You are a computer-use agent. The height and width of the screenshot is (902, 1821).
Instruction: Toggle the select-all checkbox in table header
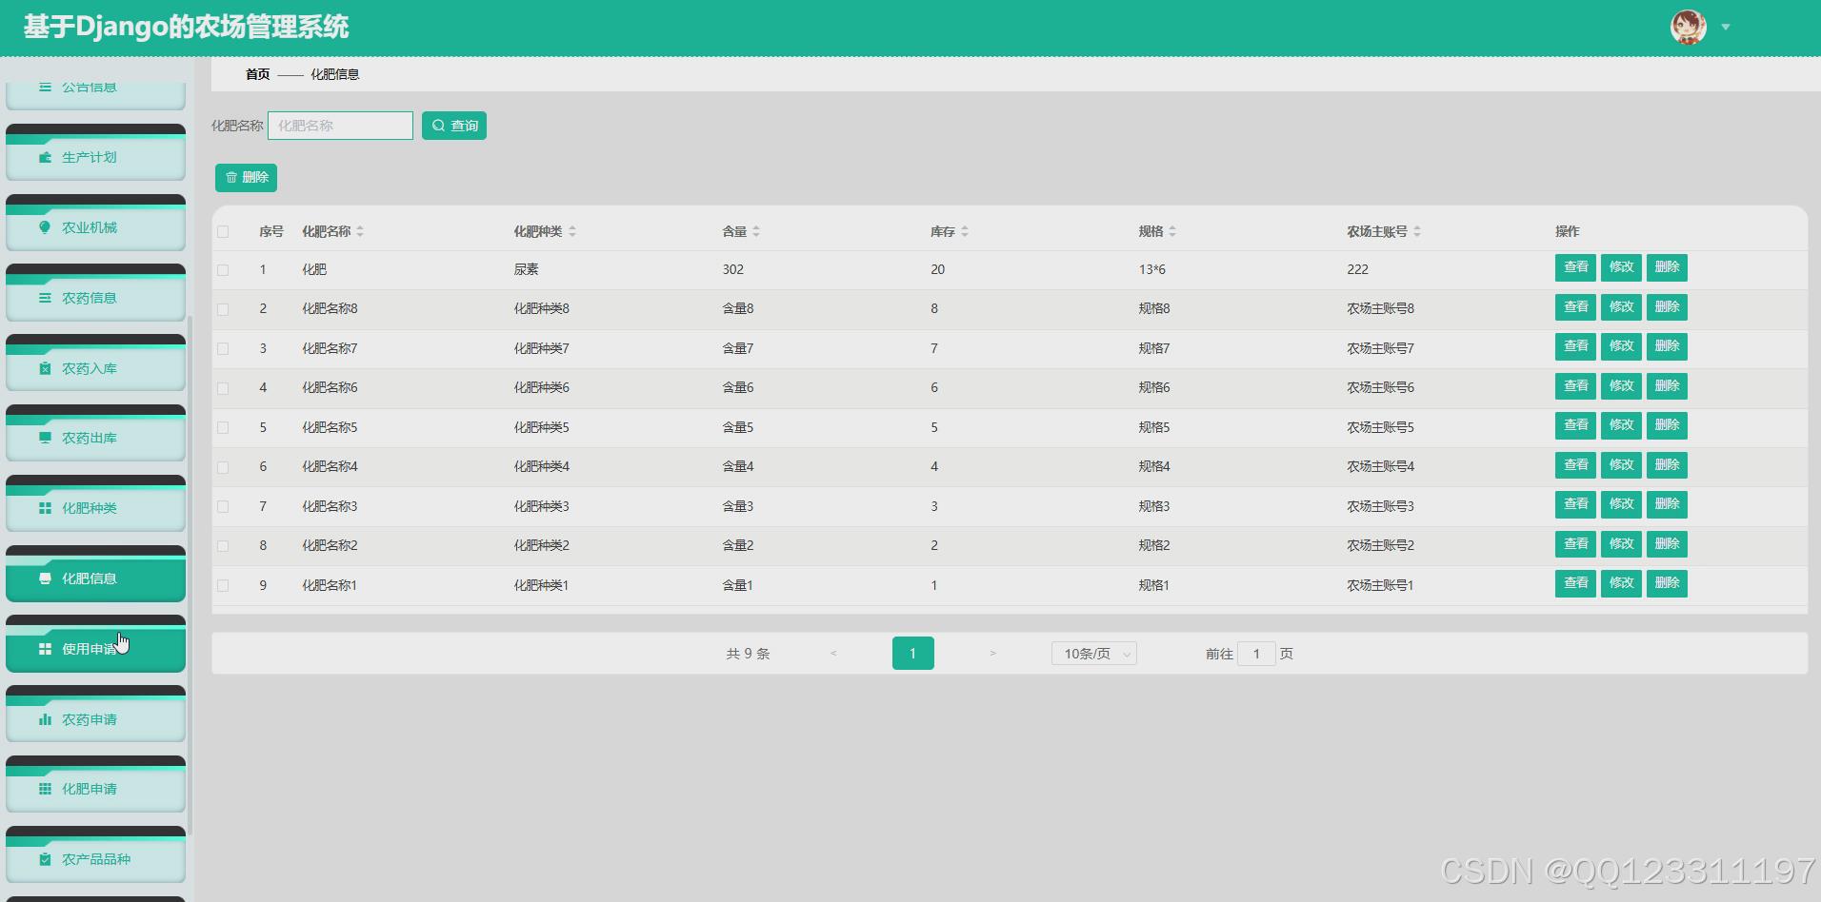coord(223,231)
